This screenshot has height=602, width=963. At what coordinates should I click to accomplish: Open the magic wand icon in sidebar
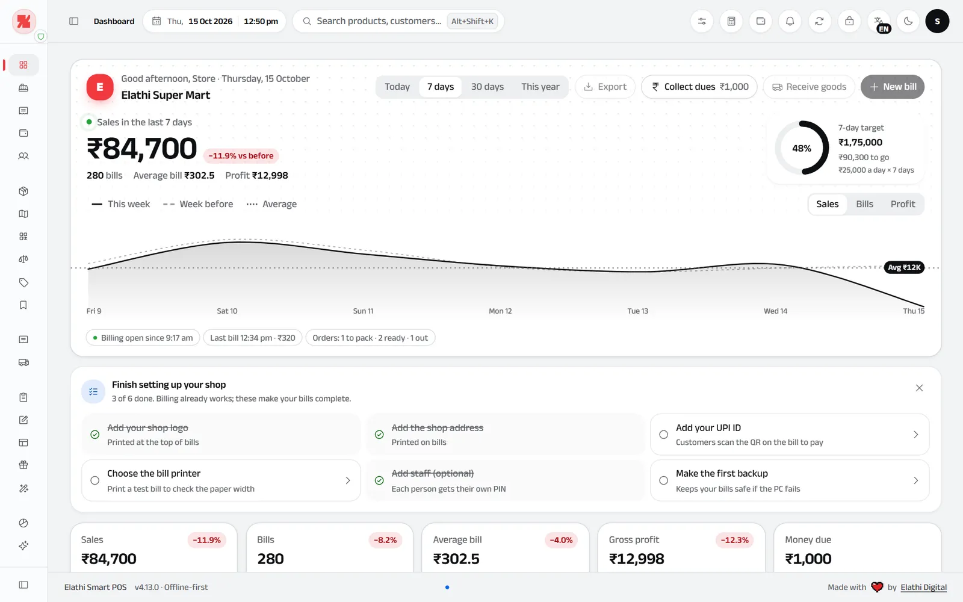click(x=23, y=488)
